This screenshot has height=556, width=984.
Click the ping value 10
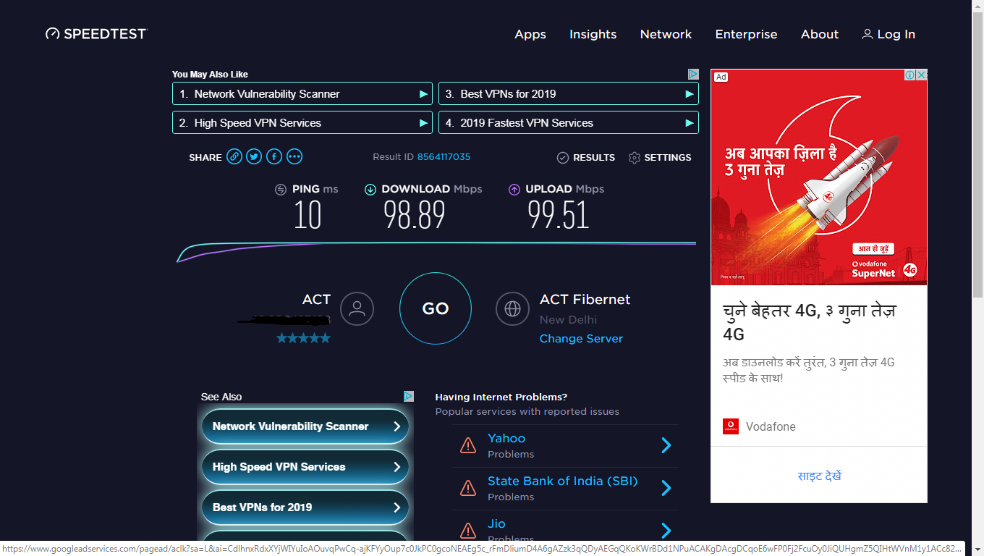click(307, 215)
